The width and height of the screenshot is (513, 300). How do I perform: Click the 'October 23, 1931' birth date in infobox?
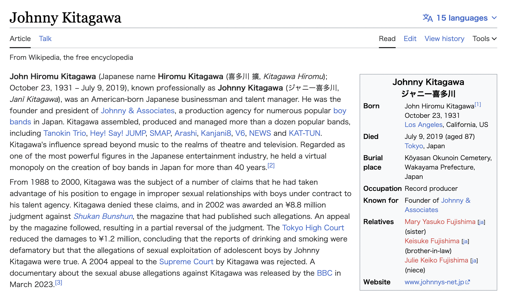coord(432,116)
